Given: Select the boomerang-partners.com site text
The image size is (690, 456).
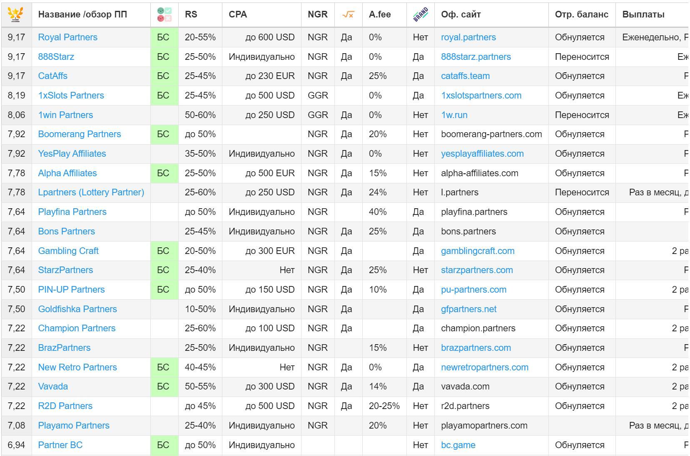Looking at the screenshot, I should (491, 134).
